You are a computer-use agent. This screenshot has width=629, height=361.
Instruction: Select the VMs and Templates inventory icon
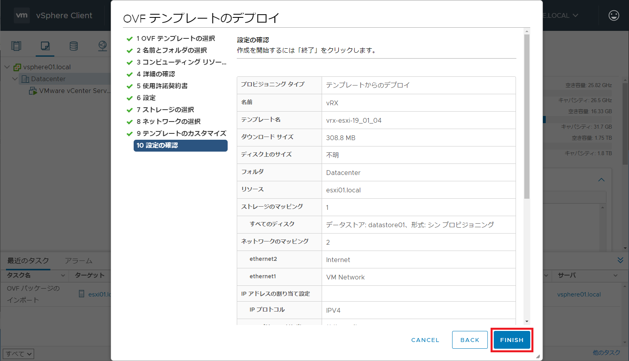(45, 46)
